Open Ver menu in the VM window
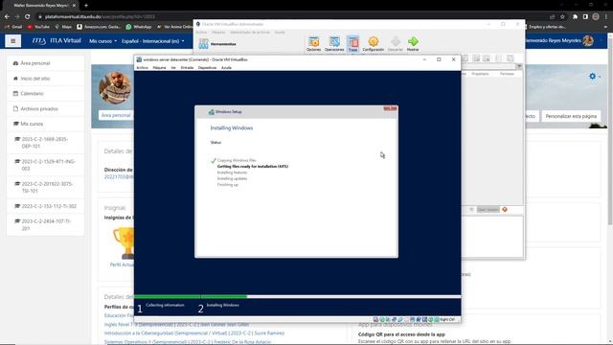This screenshot has height=345, width=613. [173, 68]
